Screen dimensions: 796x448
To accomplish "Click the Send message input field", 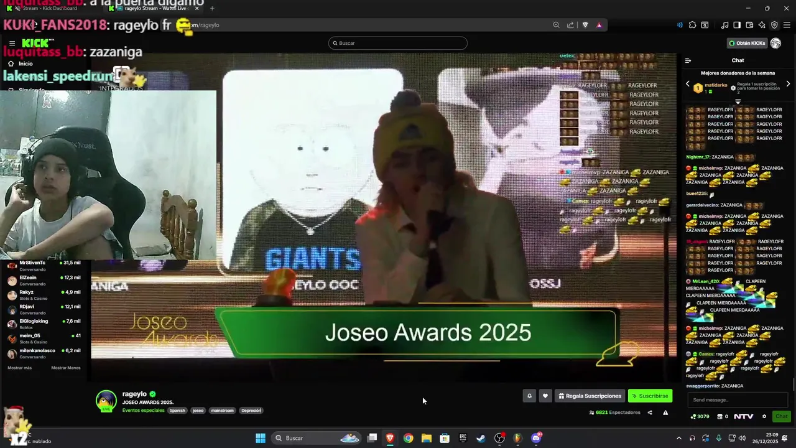I will click(738, 400).
